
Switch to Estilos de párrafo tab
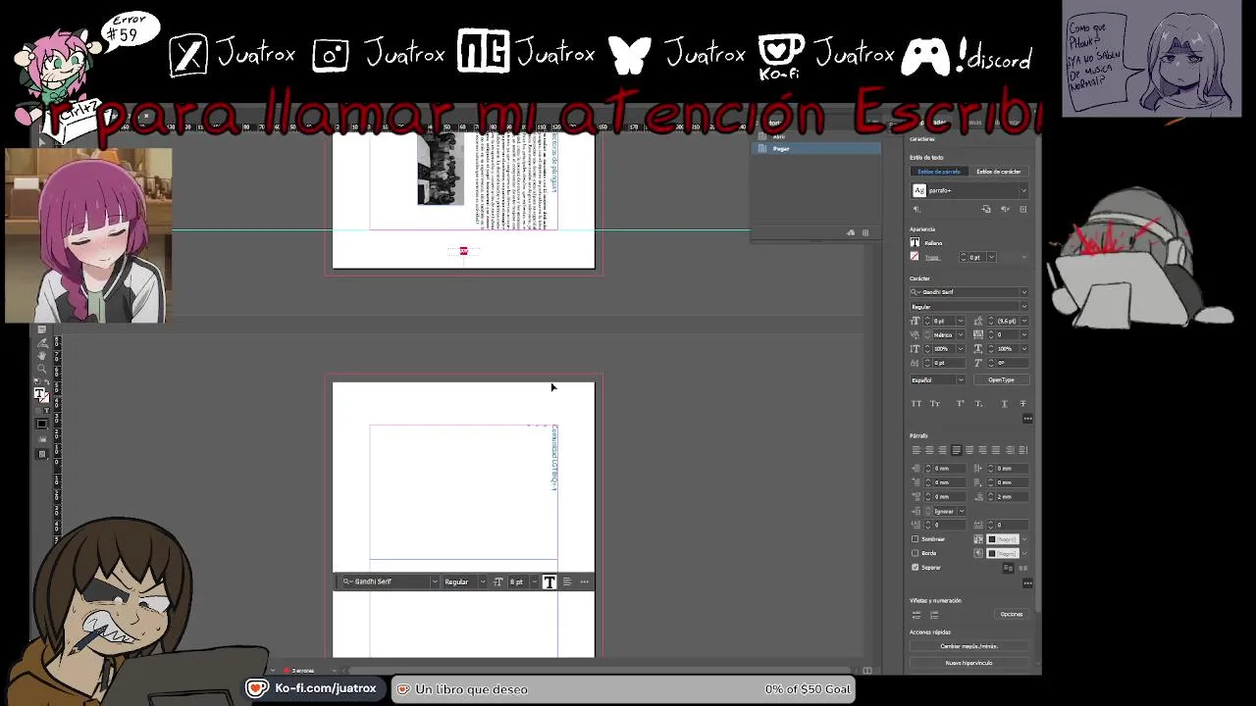click(939, 172)
